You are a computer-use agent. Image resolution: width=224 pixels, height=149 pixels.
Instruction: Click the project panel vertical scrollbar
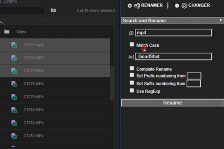click(x=112, y=83)
